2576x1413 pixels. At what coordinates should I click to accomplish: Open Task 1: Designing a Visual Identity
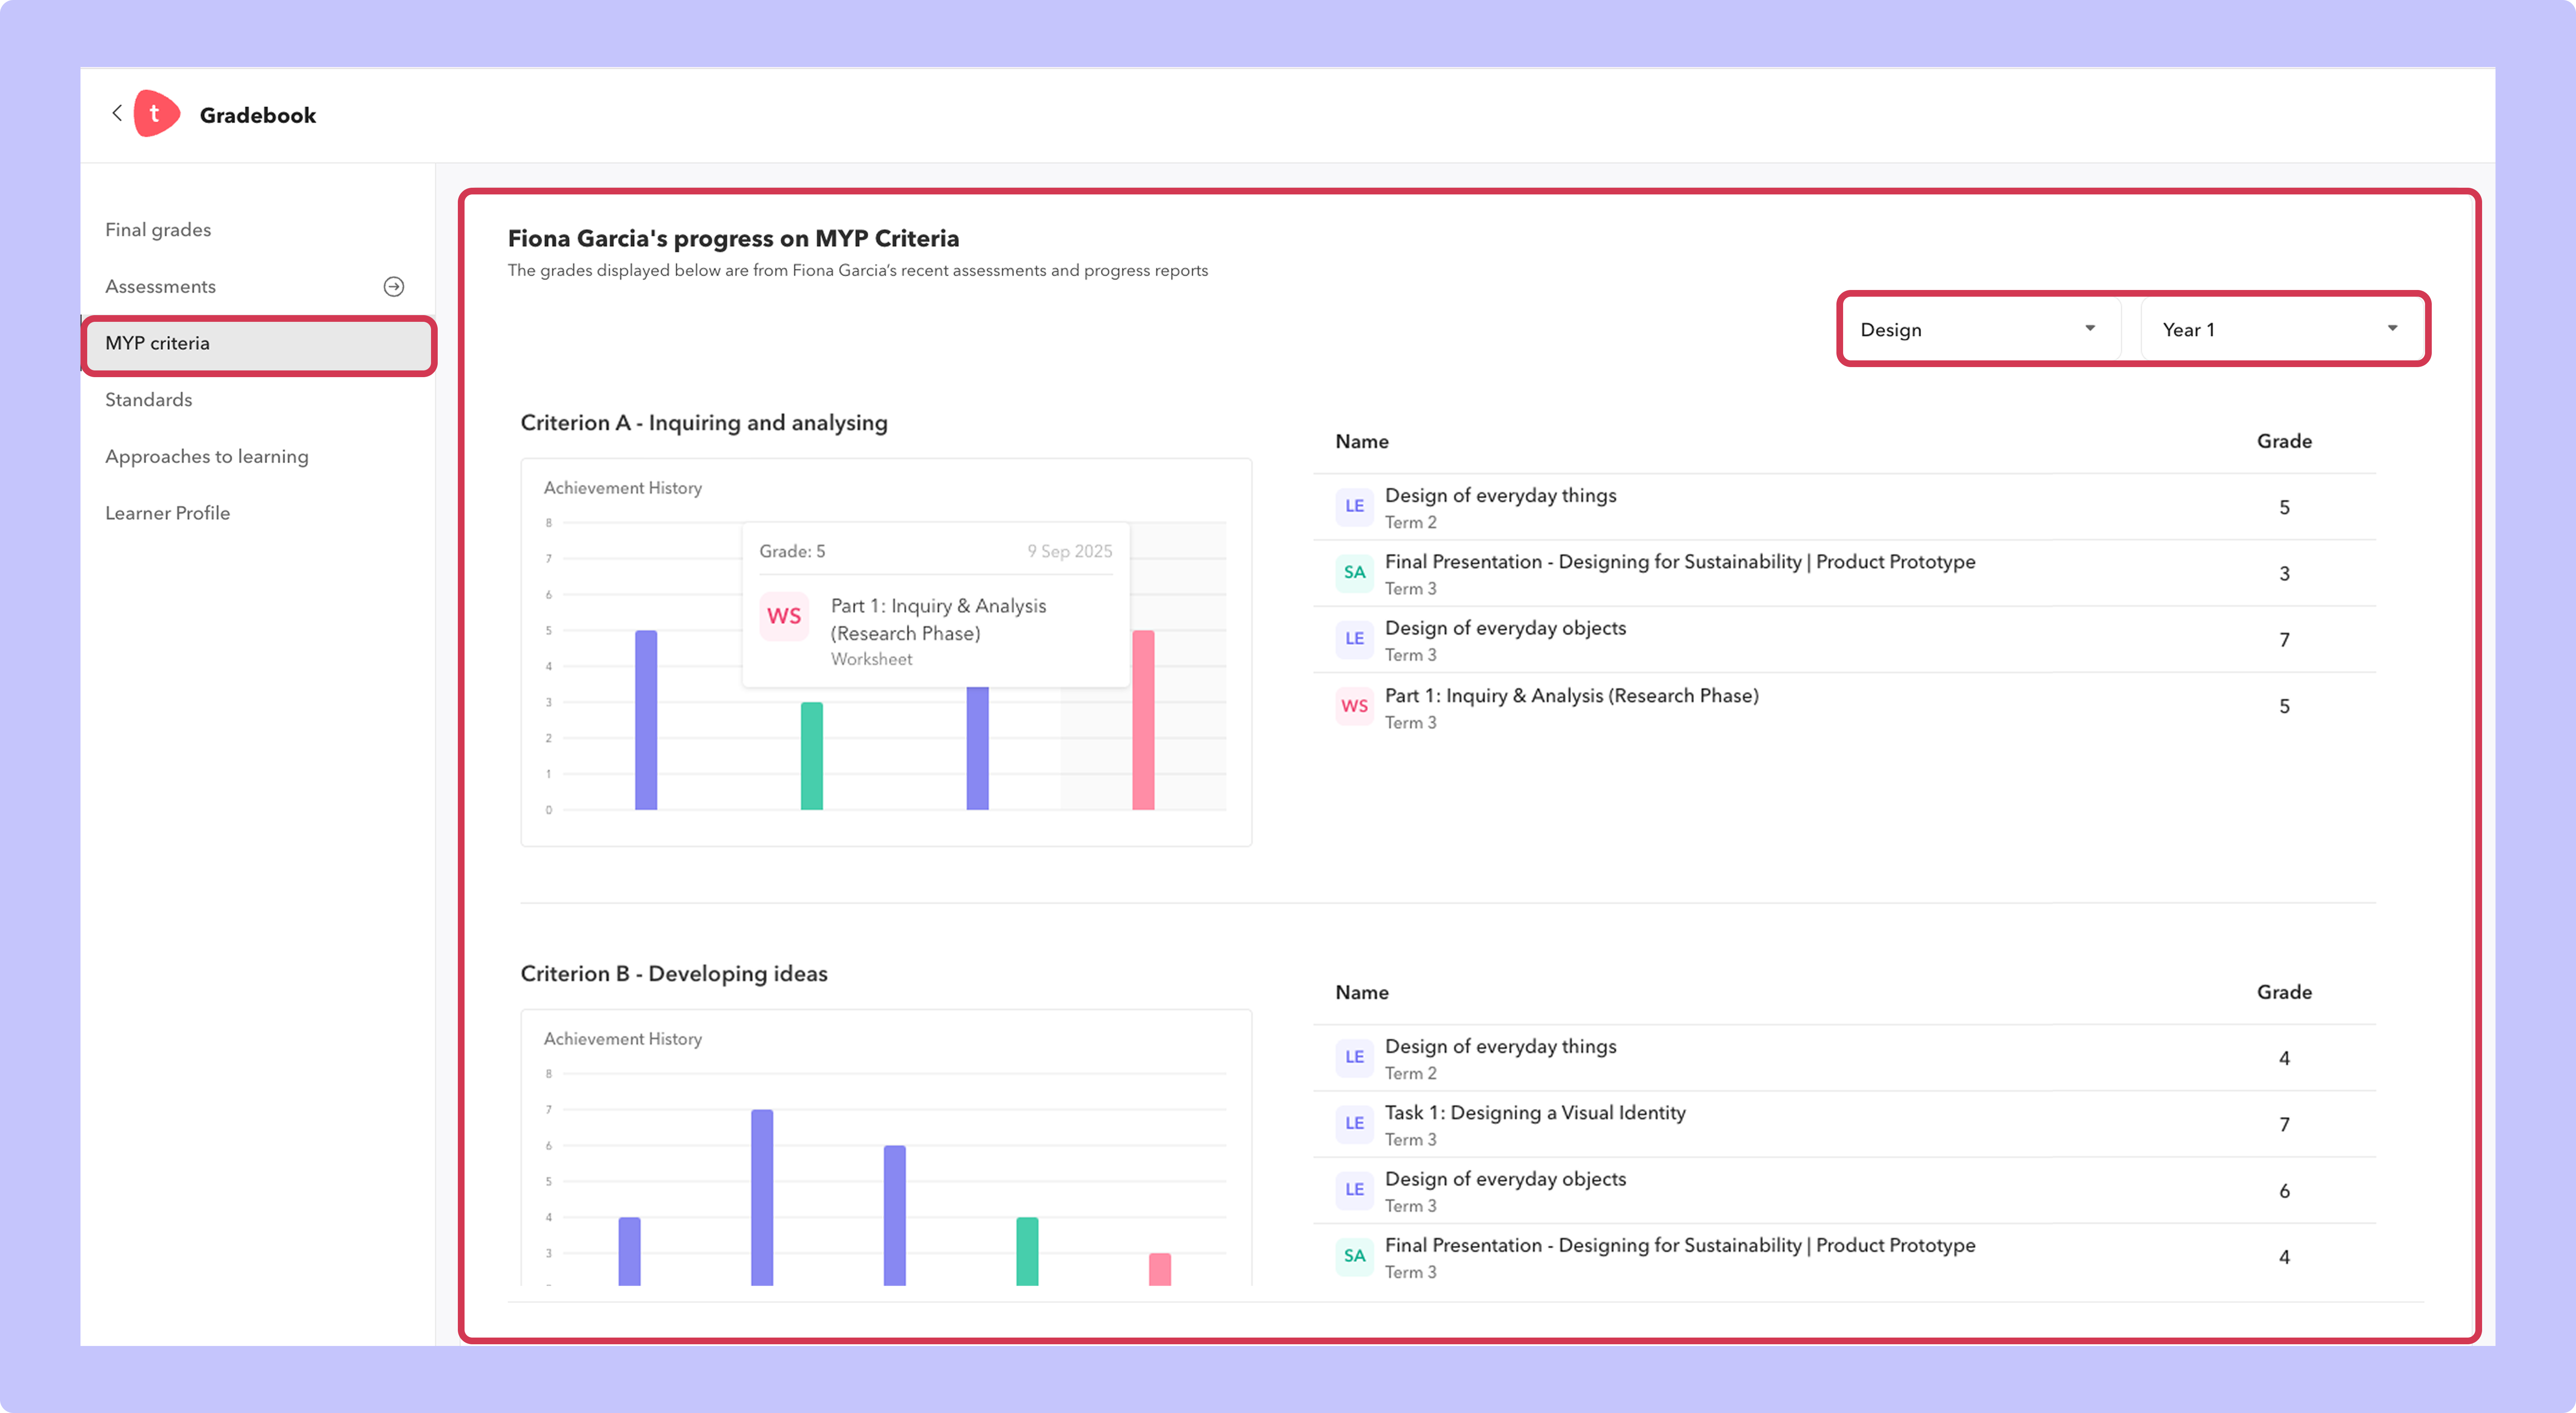pos(1535,1113)
